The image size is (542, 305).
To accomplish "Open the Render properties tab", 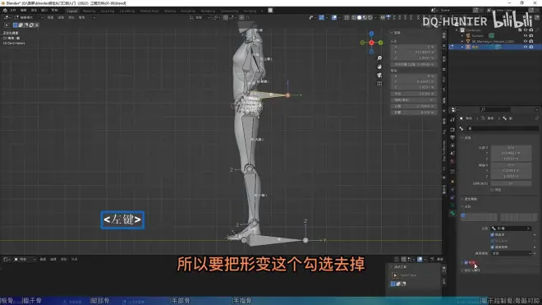I will coord(452,129).
